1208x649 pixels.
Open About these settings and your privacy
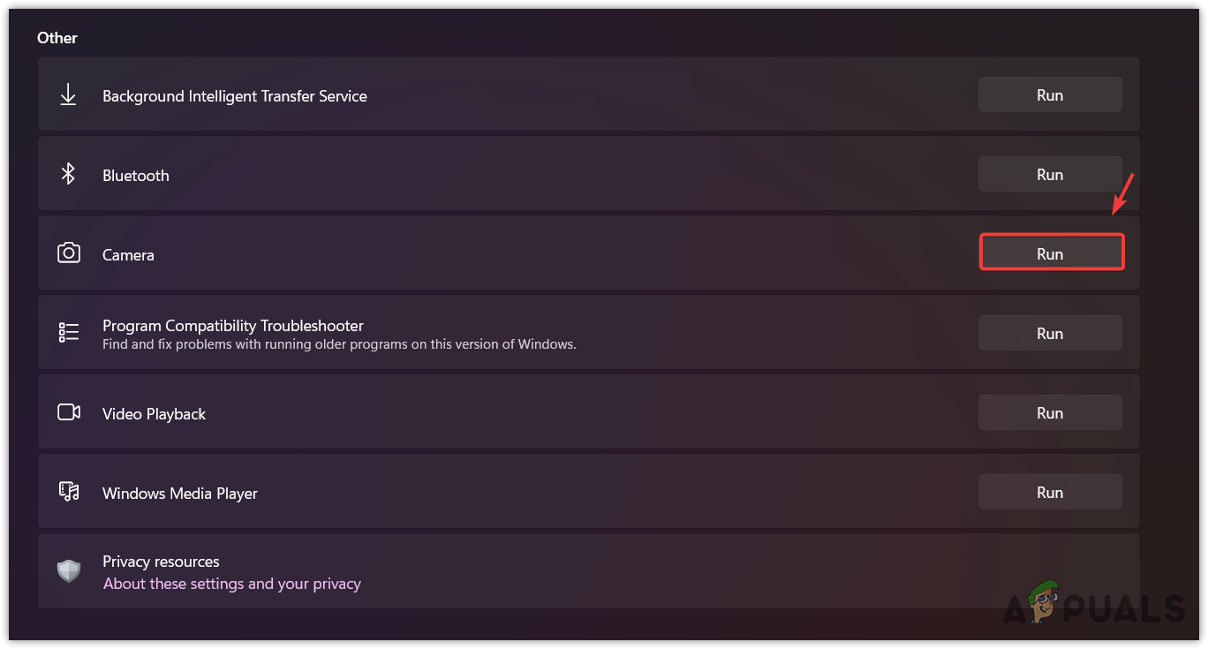[231, 584]
